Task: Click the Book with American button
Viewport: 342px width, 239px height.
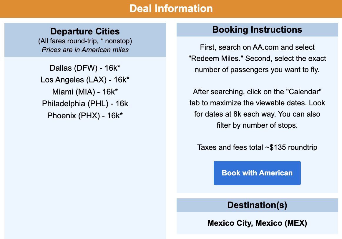Action: pos(257,173)
